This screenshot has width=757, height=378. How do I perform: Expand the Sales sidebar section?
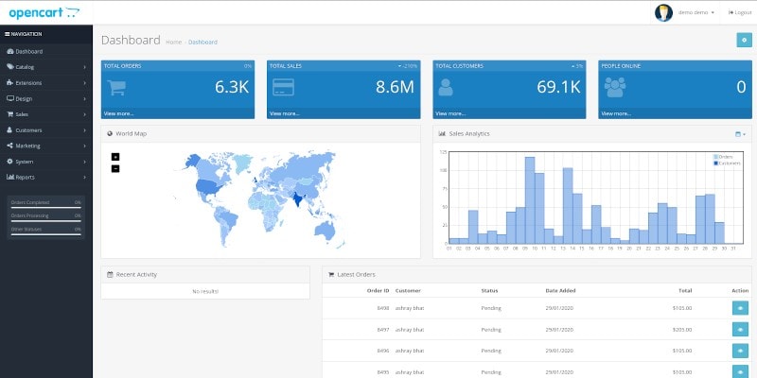coord(45,113)
